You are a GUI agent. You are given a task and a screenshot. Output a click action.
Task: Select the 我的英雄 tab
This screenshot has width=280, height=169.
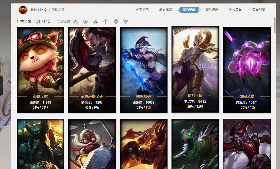(x=189, y=10)
